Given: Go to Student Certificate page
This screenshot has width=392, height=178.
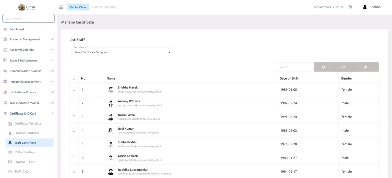Looking at the screenshot, I should pos(27,133).
